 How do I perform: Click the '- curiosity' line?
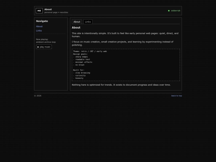click(79, 76)
